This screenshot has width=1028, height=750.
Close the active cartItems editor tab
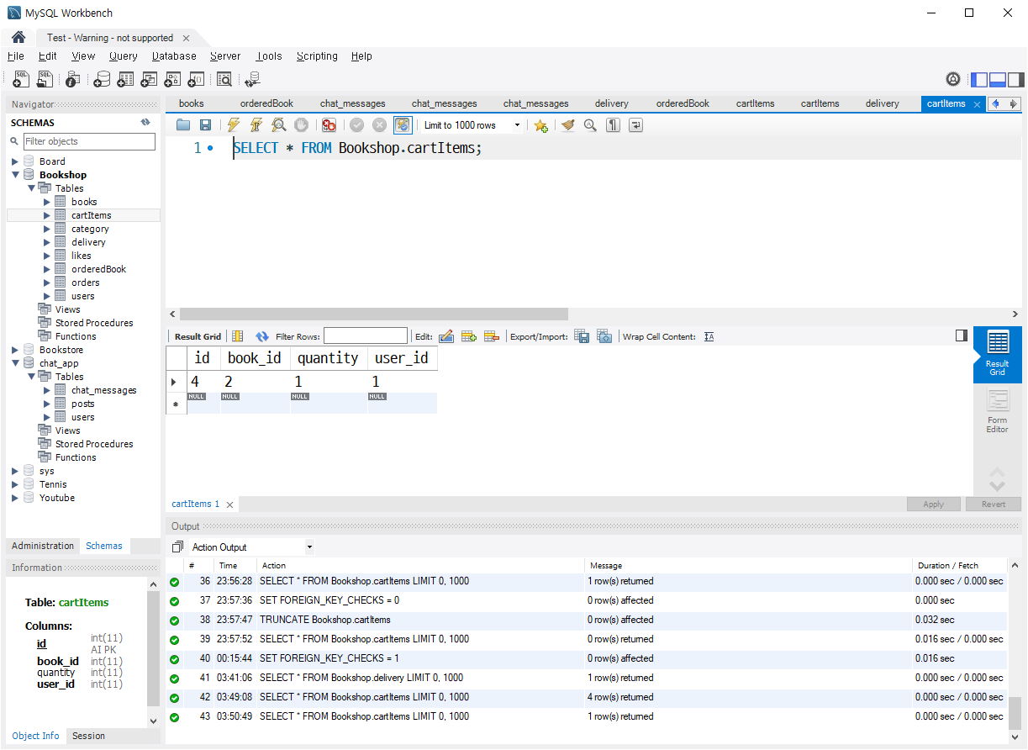pos(976,104)
